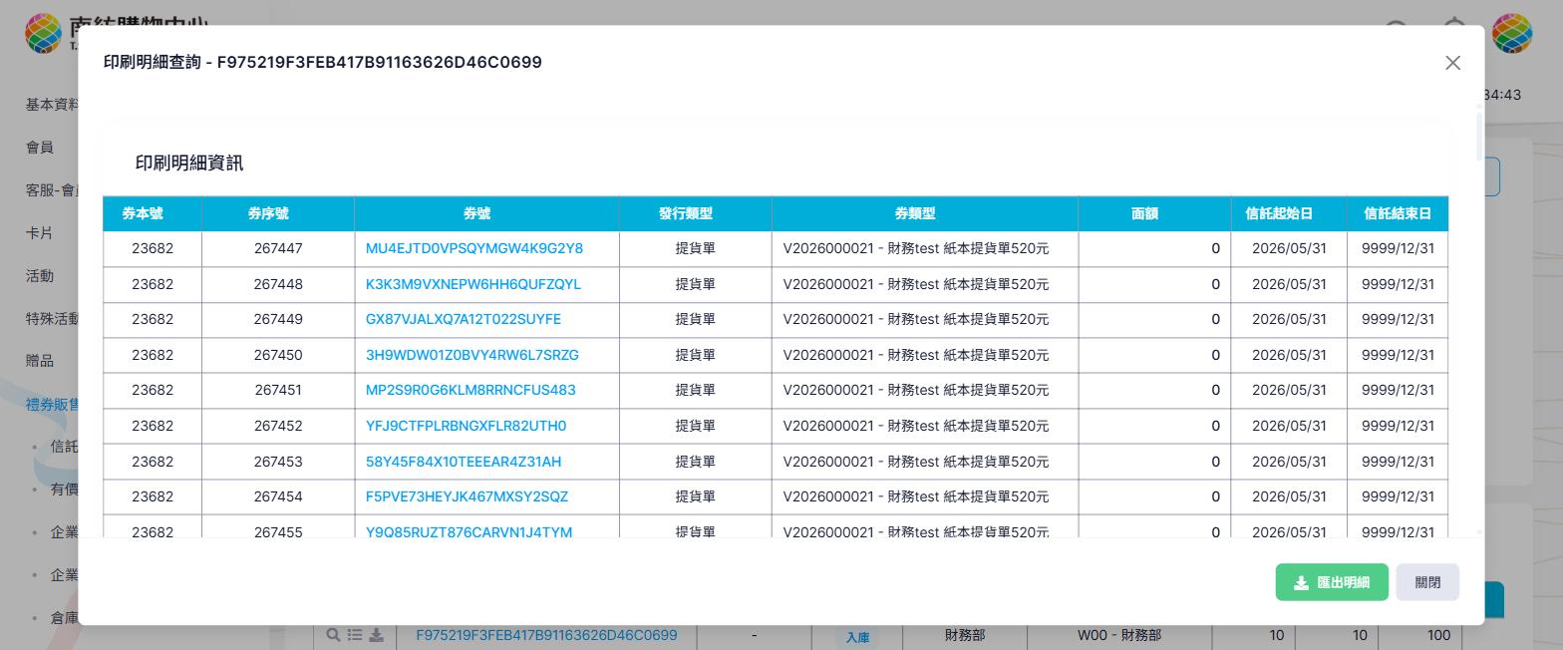
Task: Click the 面額 column header
Action: pos(1154,213)
